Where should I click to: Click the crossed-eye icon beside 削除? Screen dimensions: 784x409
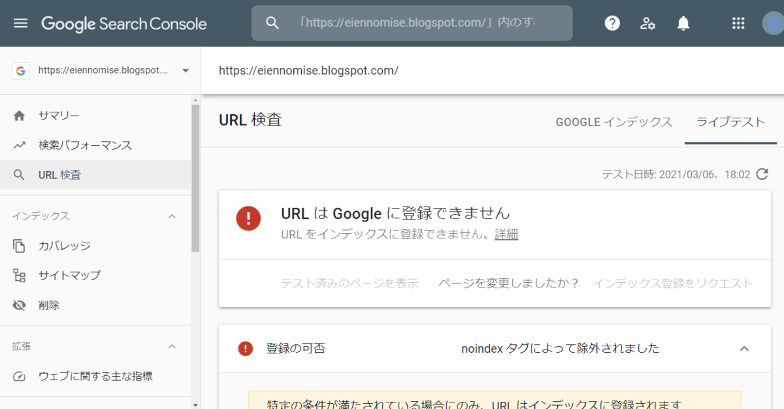(x=19, y=305)
